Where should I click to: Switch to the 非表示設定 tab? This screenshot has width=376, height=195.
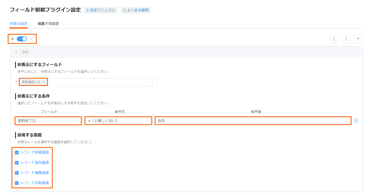click(19, 24)
